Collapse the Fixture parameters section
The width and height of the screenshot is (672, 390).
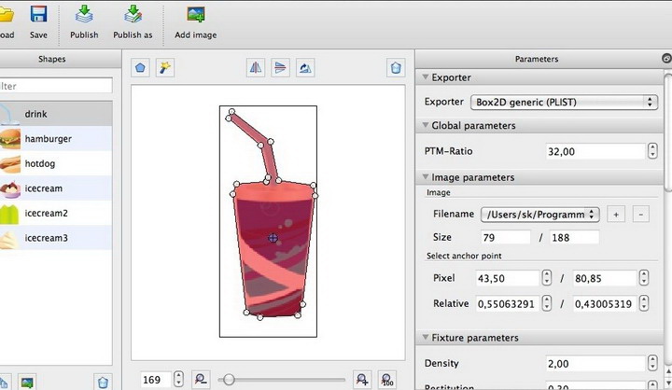click(x=426, y=338)
